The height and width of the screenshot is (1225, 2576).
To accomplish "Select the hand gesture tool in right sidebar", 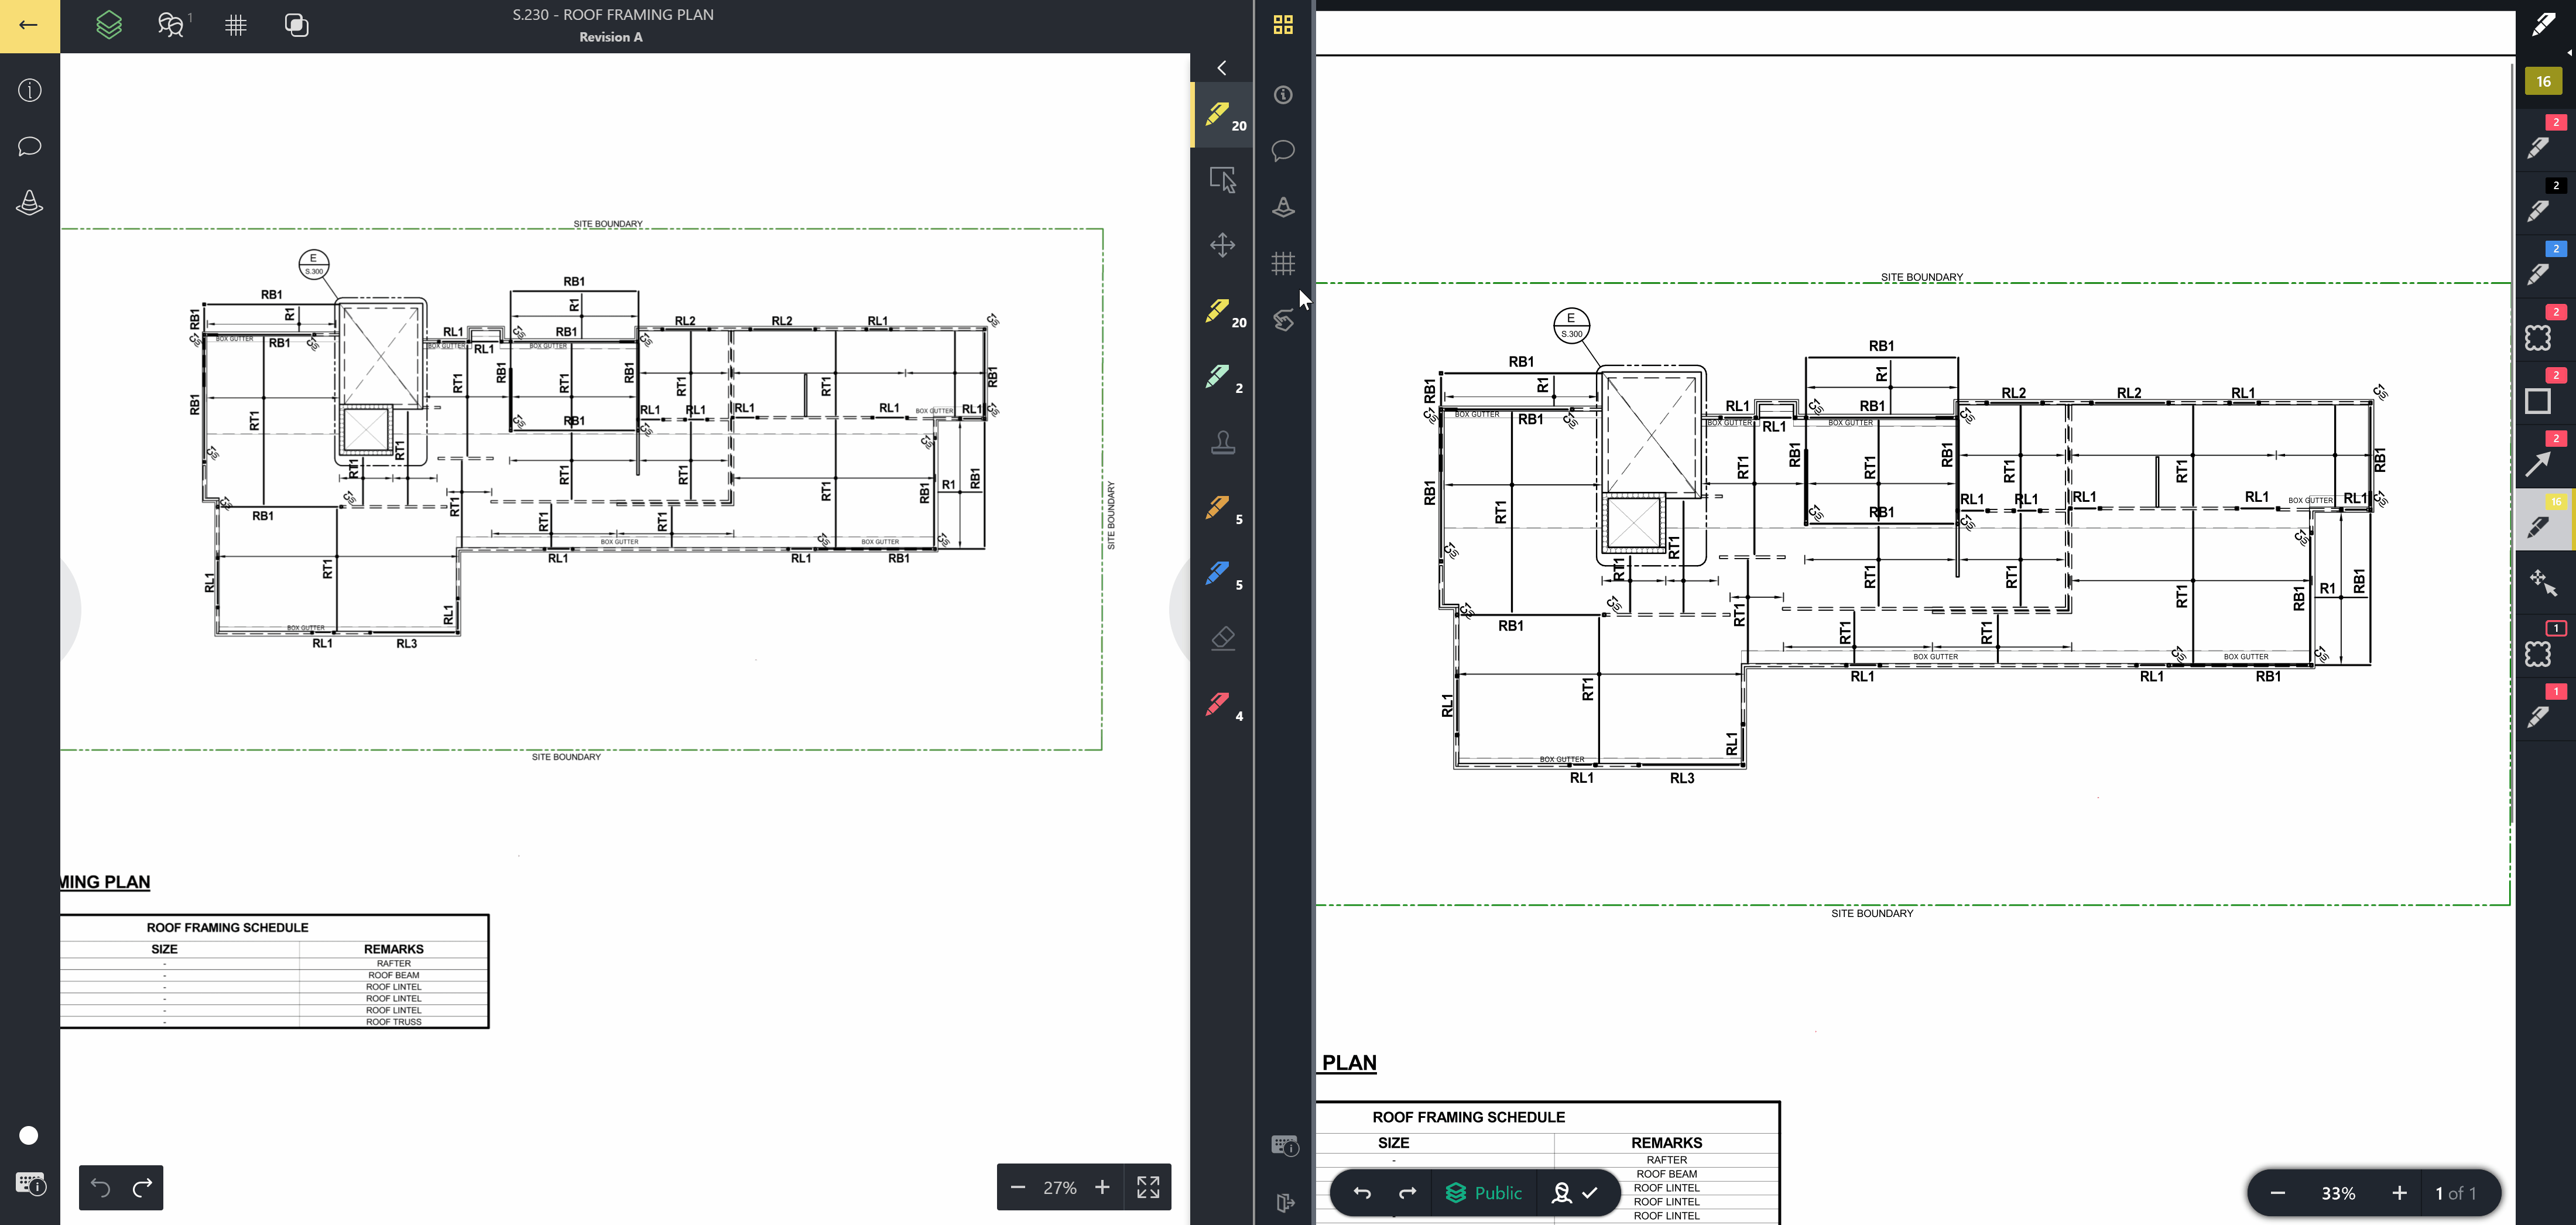I will 1283,320.
